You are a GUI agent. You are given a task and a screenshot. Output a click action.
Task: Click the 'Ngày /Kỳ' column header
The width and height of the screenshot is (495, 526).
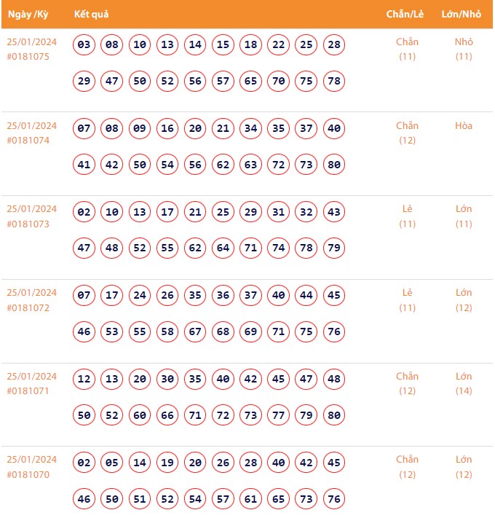pyautogui.click(x=28, y=15)
